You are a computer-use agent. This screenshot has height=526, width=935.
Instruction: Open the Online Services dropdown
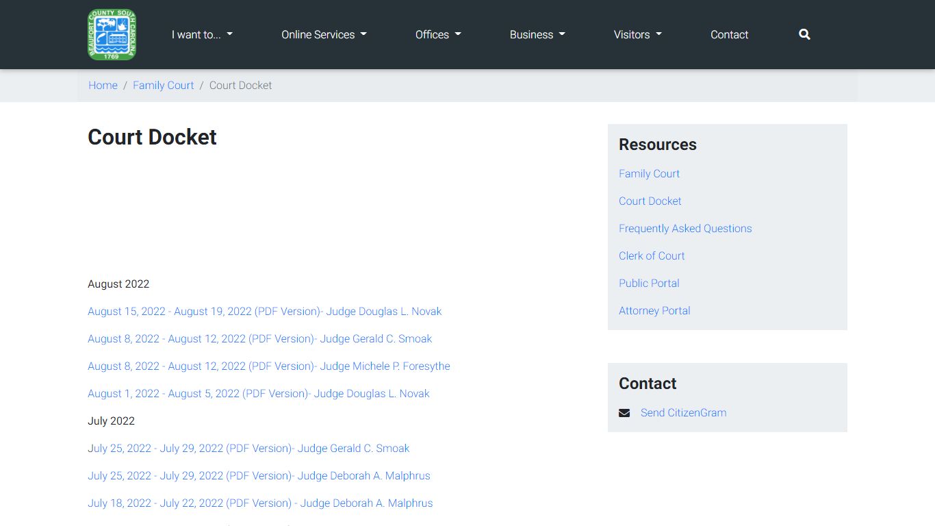click(324, 34)
